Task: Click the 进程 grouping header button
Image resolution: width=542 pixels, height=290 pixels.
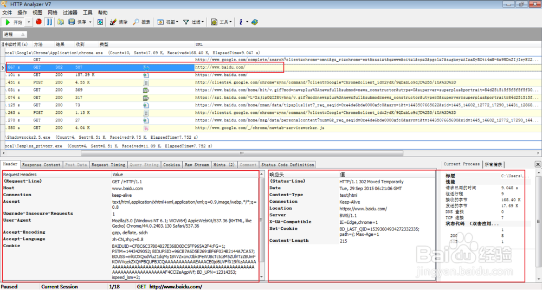Action: point(15,34)
